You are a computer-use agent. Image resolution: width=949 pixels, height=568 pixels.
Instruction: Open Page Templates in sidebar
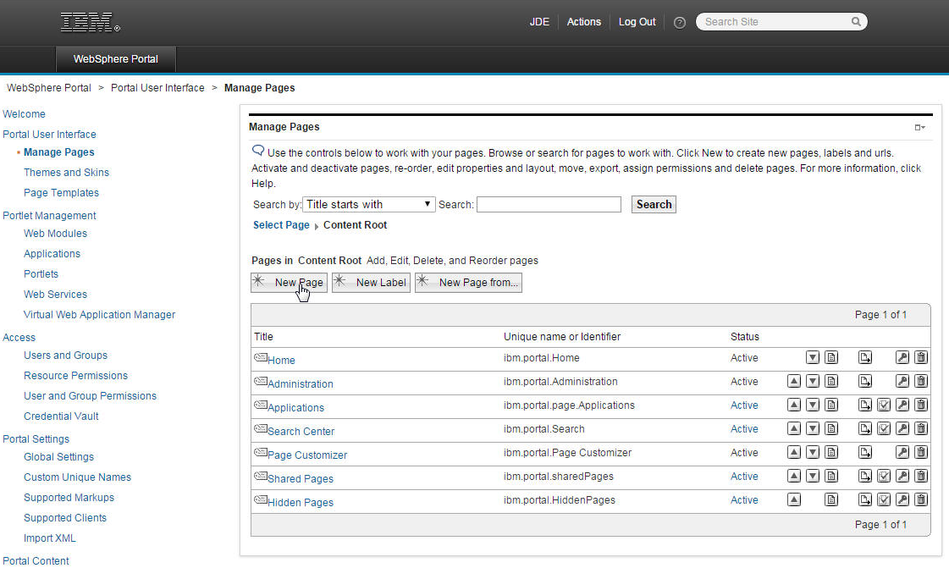coord(61,192)
